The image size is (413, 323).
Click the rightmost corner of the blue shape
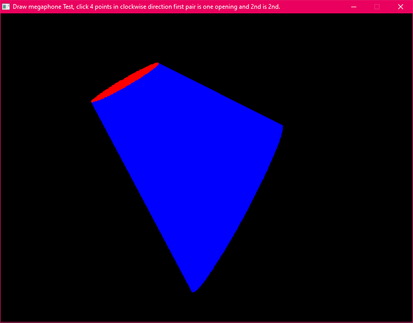(x=282, y=126)
